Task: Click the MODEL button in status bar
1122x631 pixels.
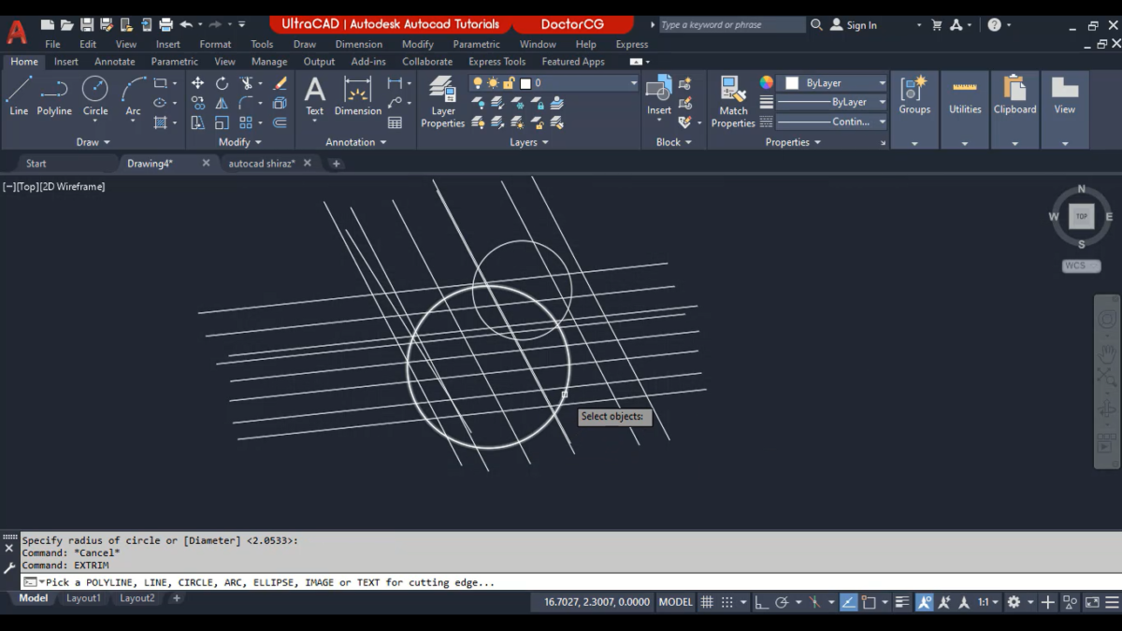Action: (676, 603)
